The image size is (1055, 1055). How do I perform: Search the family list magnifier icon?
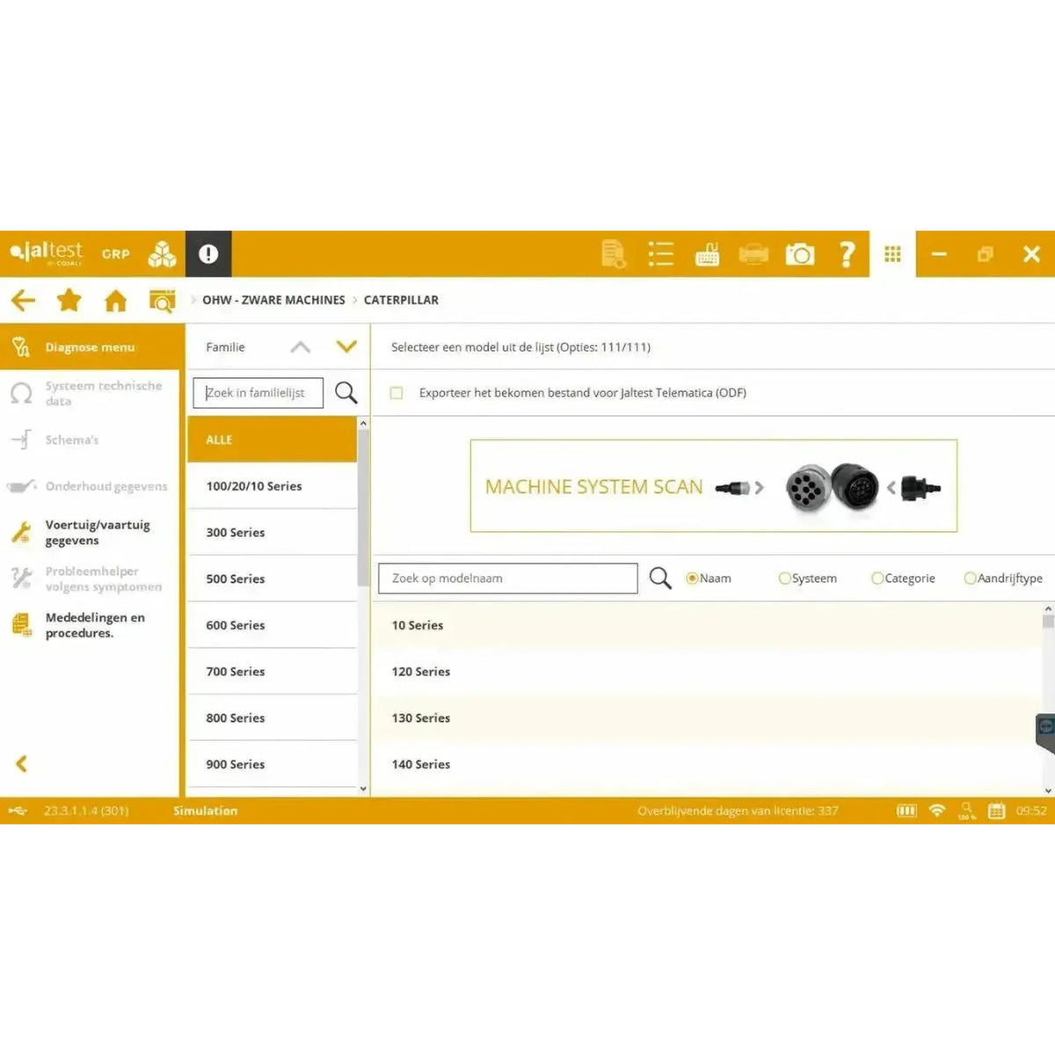coord(346,392)
